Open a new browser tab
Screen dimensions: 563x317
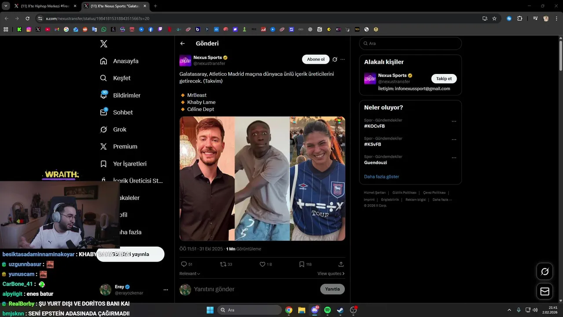point(155,6)
